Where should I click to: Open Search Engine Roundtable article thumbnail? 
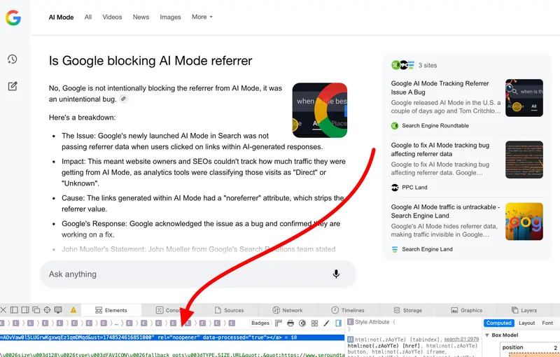tap(524, 98)
